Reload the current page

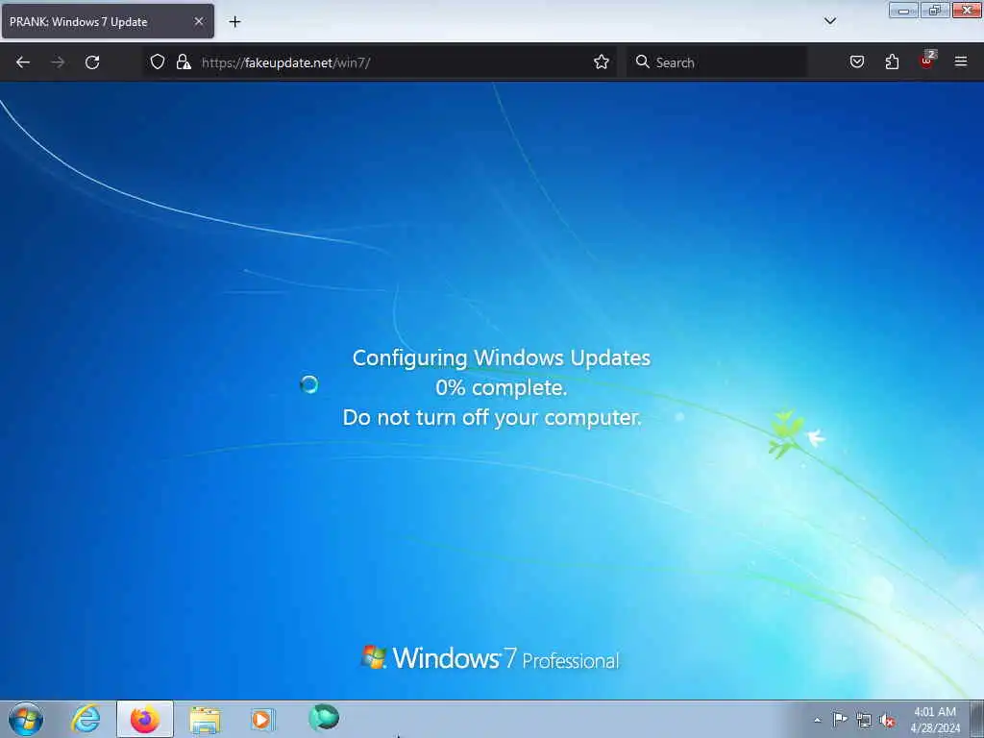tap(92, 62)
